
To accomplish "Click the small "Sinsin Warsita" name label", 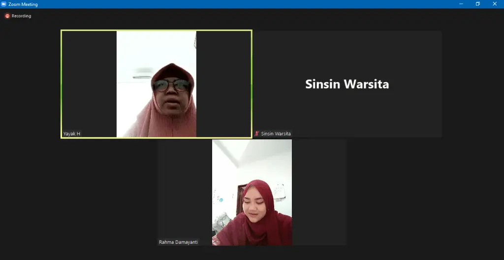I will coord(276,133).
